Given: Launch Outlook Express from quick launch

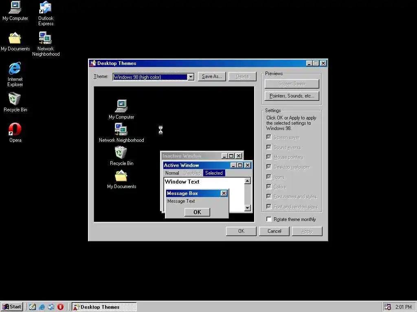Looking at the screenshot, I should [51, 307].
